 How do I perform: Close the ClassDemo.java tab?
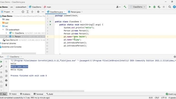click(x=64, y=12)
